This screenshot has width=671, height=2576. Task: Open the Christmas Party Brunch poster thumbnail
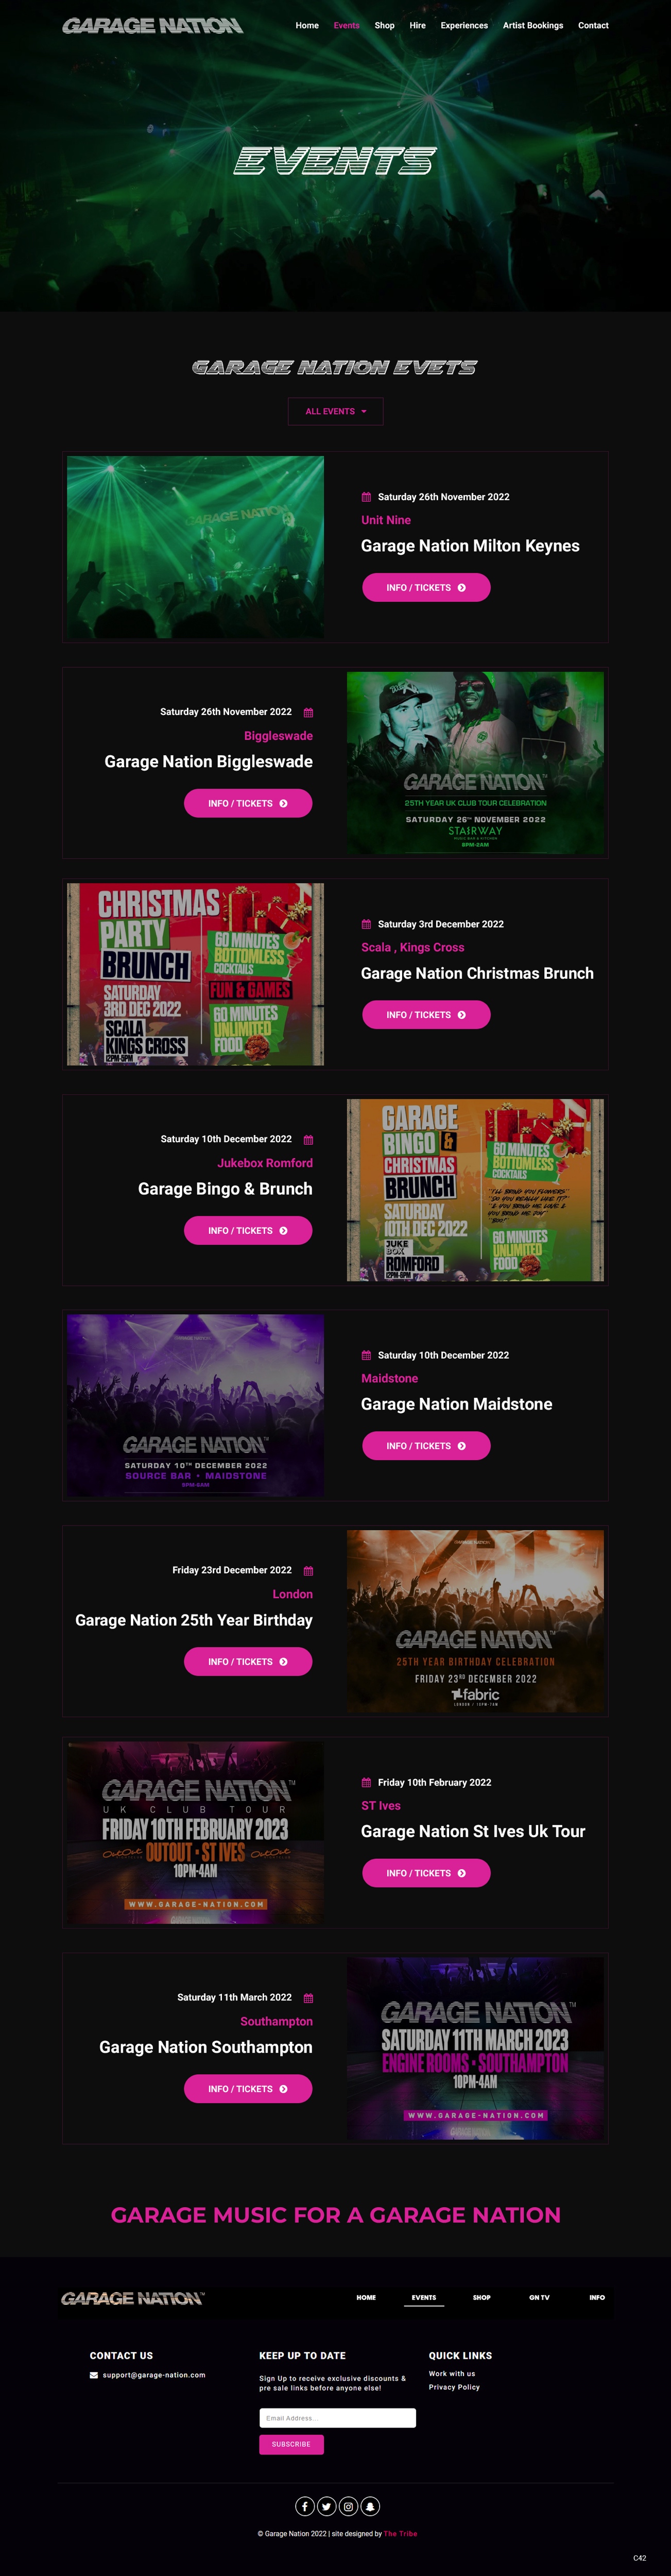coord(195,974)
